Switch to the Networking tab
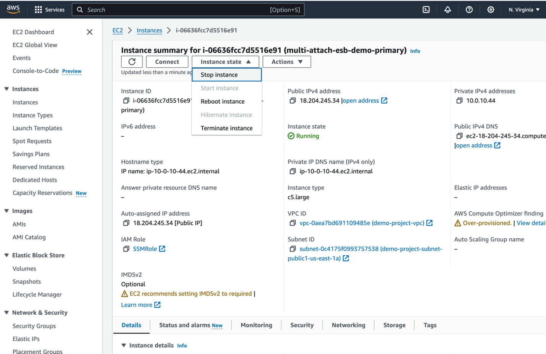 [x=348, y=325]
